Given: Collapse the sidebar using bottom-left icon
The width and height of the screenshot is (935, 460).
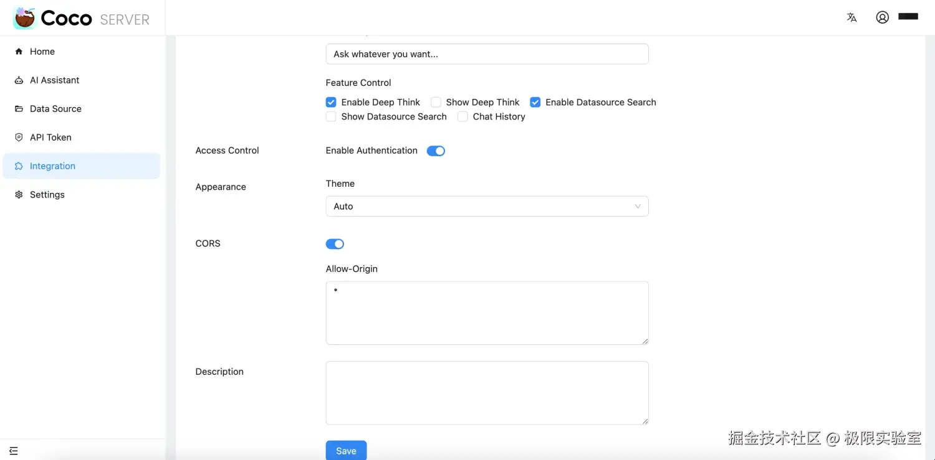Looking at the screenshot, I should (x=14, y=451).
